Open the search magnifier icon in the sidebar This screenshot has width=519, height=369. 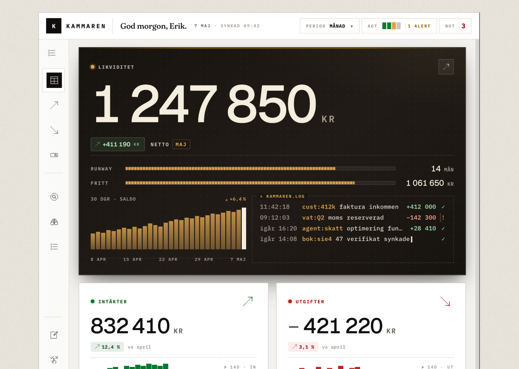(x=54, y=197)
